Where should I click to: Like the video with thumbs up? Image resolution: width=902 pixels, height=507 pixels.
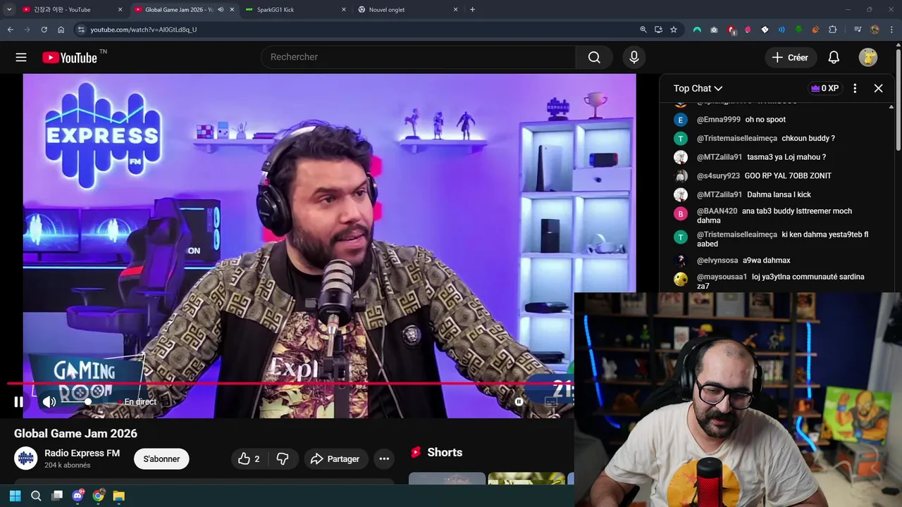[249, 459]
